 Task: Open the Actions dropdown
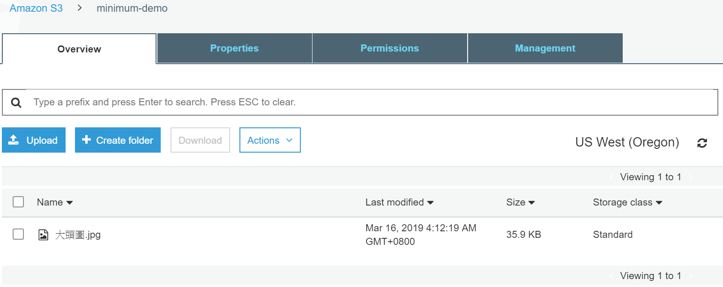(270, 140)
